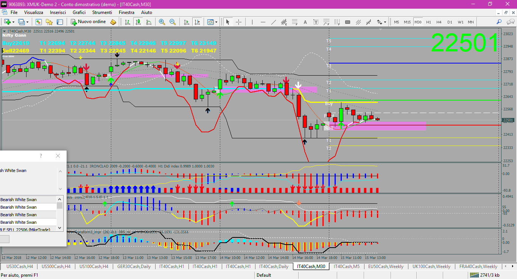Switch to IT40Cash,M5 chart tab
Viewport: 517px width, 279px height.
pos(347,267)
